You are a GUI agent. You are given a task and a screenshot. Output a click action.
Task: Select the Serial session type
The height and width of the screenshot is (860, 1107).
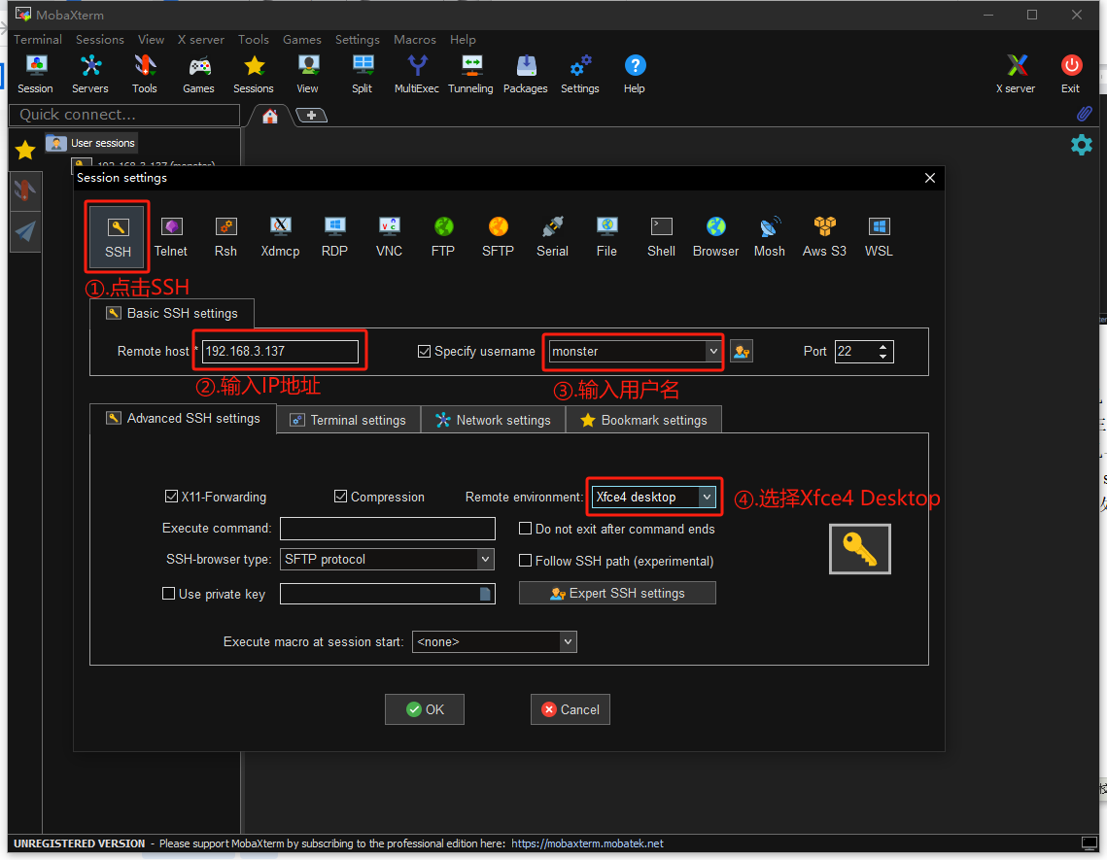coord(552,237)
